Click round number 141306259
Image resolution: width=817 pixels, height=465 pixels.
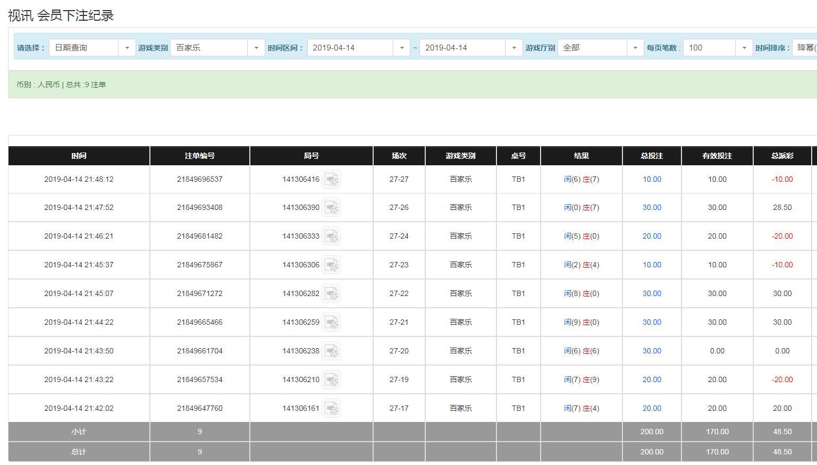tap(301, 322)
